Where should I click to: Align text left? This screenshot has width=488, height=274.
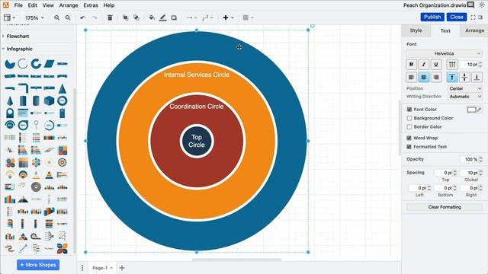[x=412, y=77]
